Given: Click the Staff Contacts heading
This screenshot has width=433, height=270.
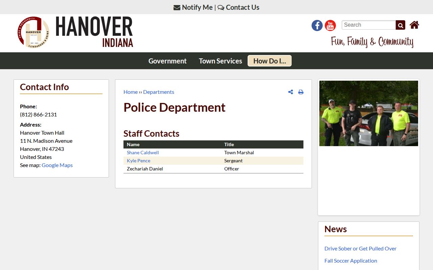Looking at the screenshot, I should click(x=152, y=133).
